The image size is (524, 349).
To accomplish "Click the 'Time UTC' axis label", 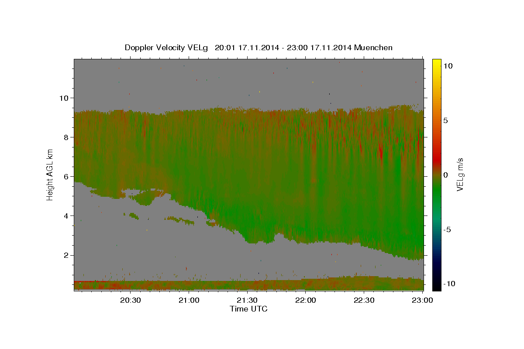I will point(248,309).
